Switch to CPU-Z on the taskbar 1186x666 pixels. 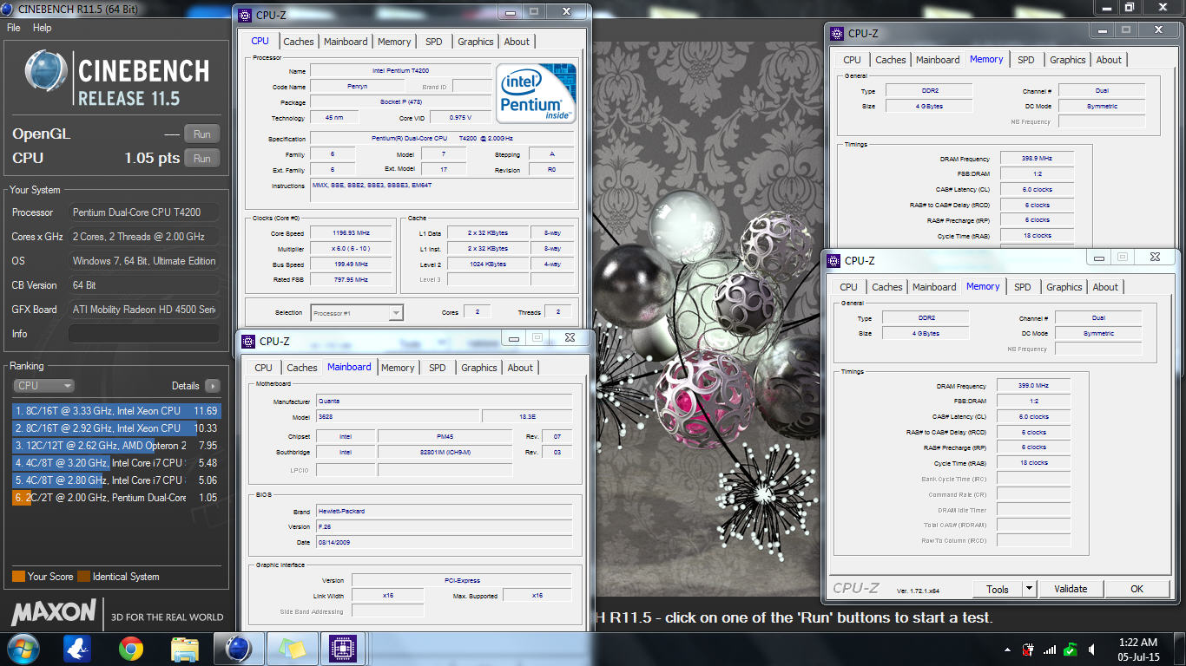click(345, 649)
